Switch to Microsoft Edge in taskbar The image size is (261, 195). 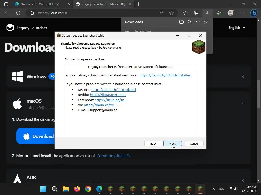point(99,189)
